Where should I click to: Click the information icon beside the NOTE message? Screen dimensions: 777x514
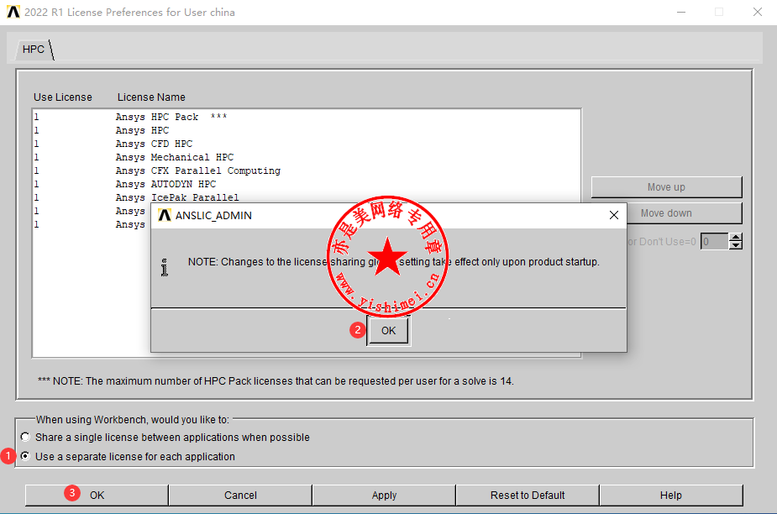coord(165,267)
